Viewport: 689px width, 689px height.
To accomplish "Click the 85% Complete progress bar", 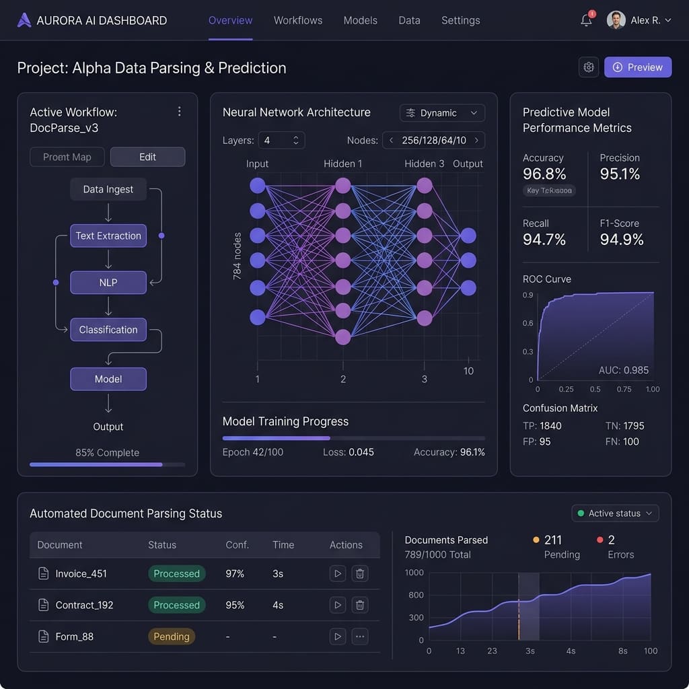I will (x=107, y=464).
